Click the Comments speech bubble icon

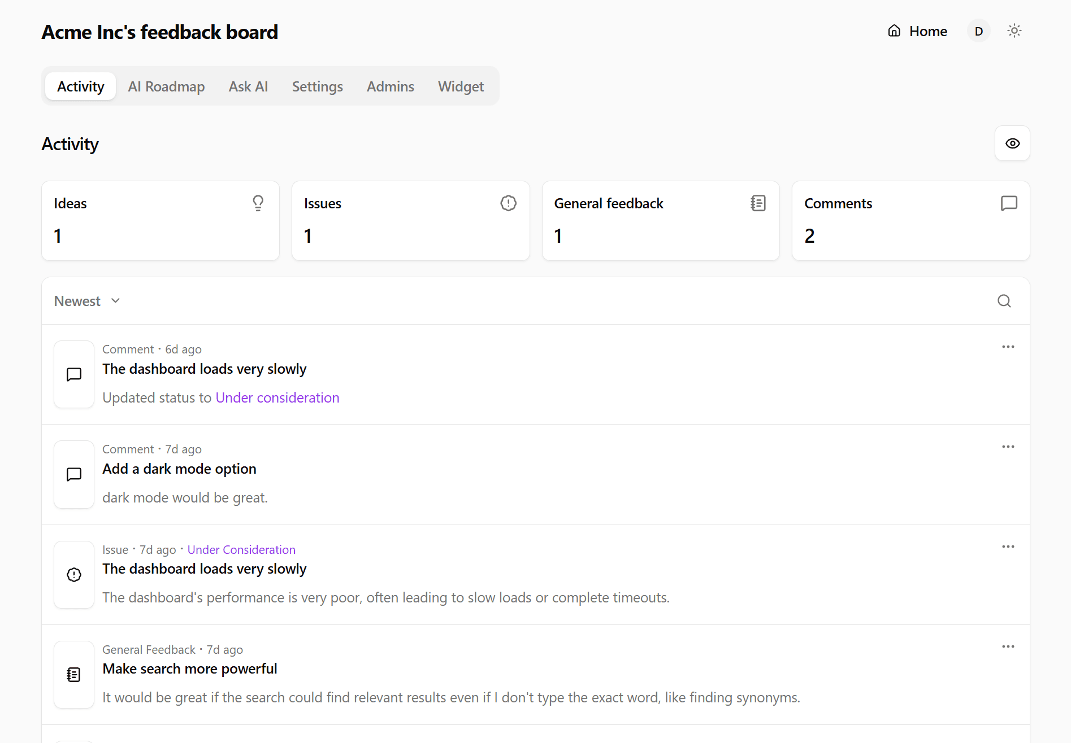click(x=1009, y=203)
